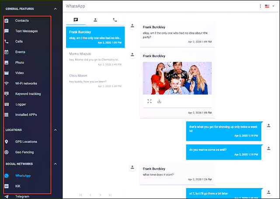Image resolution: width=280 pixels, height=199 pixels.
Task: Switch to the contacts person tab
Action: point(95,20)
